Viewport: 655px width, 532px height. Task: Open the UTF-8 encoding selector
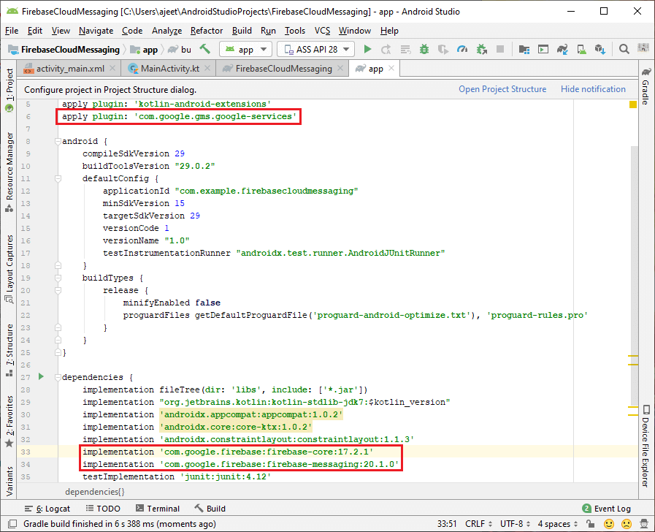(515, 524)
